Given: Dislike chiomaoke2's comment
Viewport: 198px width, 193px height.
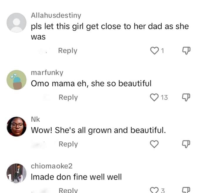Looking at the screenshot, I should [186, 190].
